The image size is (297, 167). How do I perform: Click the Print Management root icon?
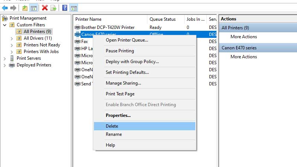click(x=5, y=18)
